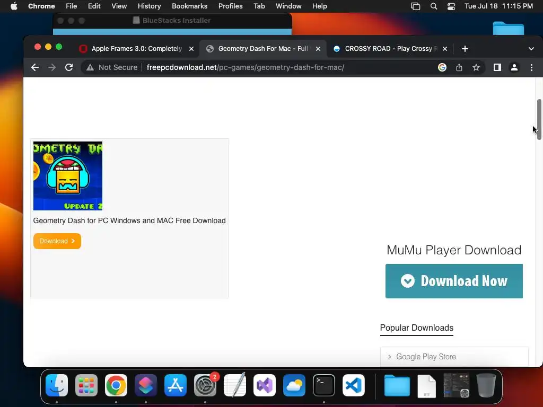Open the Profiles menu

[230, 6]
